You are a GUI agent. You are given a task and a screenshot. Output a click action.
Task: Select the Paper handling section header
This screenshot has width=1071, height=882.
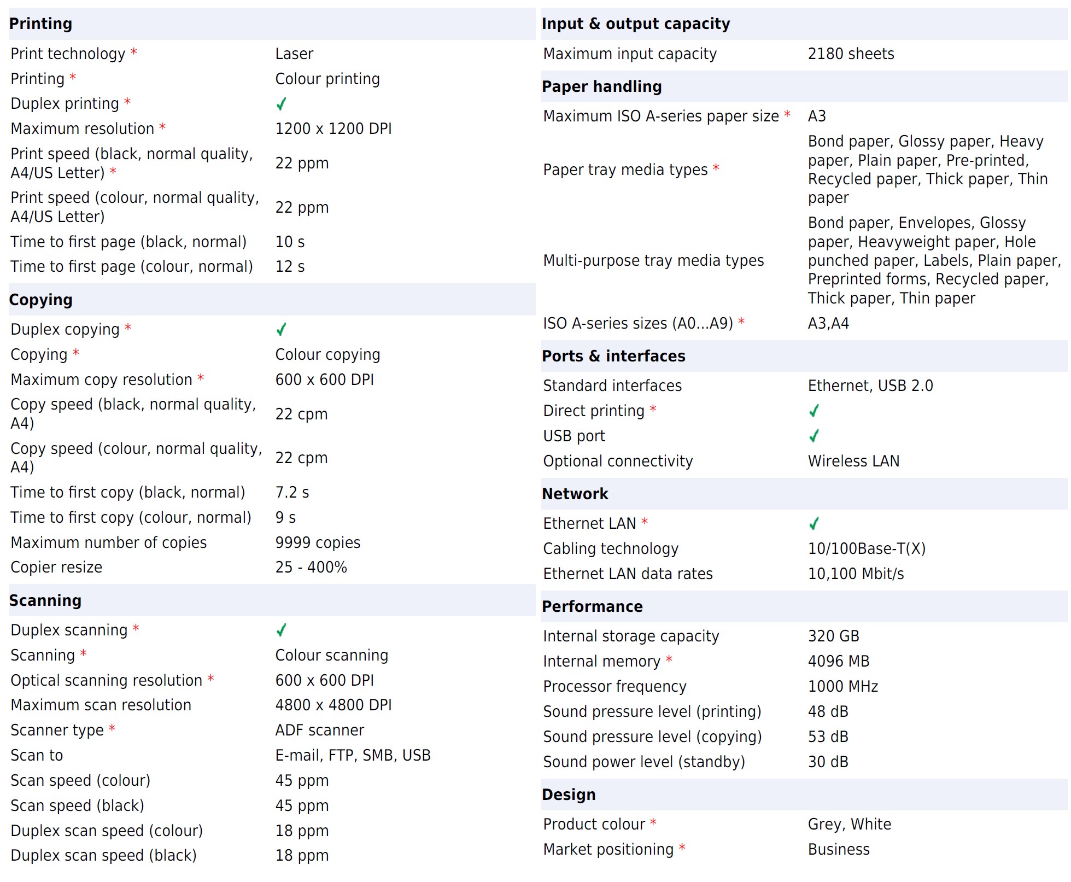602,86
